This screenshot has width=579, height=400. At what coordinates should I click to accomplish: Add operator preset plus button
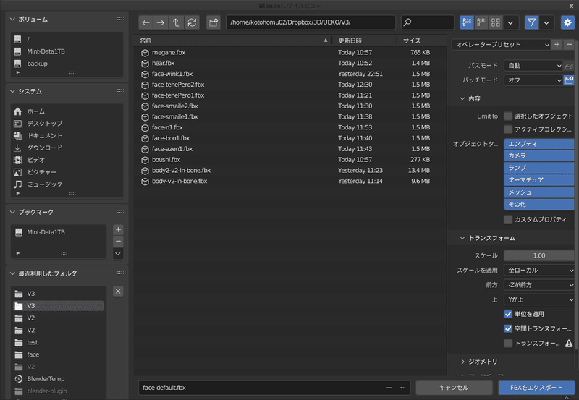point(557,45)
